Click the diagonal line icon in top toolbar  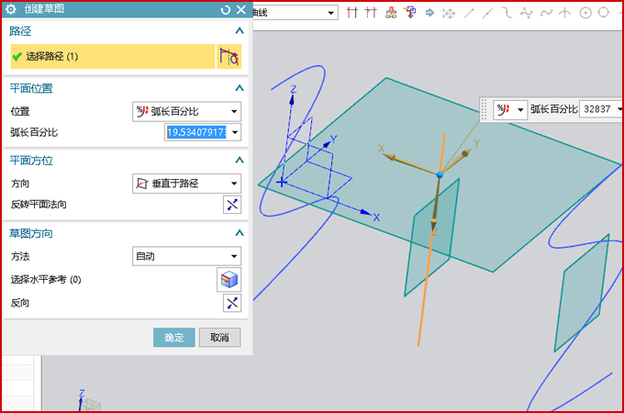click(x=470, y=13)
